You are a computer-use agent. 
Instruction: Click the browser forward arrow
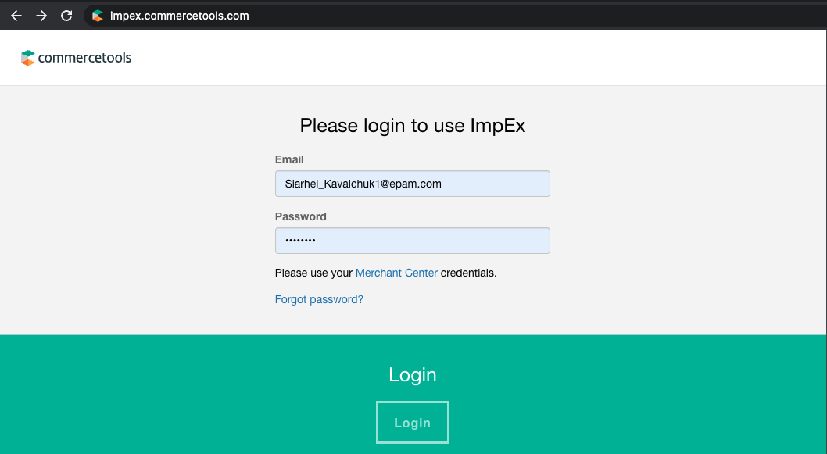41,16
